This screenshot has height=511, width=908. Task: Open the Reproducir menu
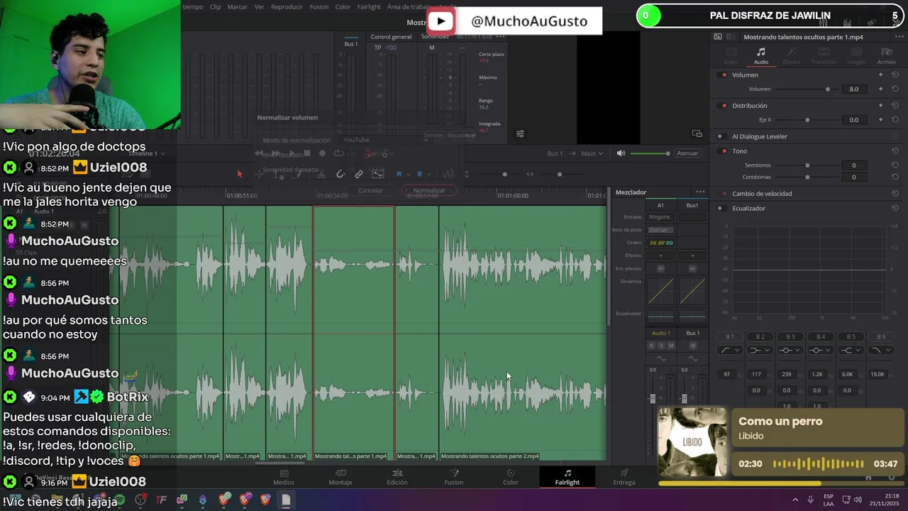pyautogui.click(x=287, y=6)
